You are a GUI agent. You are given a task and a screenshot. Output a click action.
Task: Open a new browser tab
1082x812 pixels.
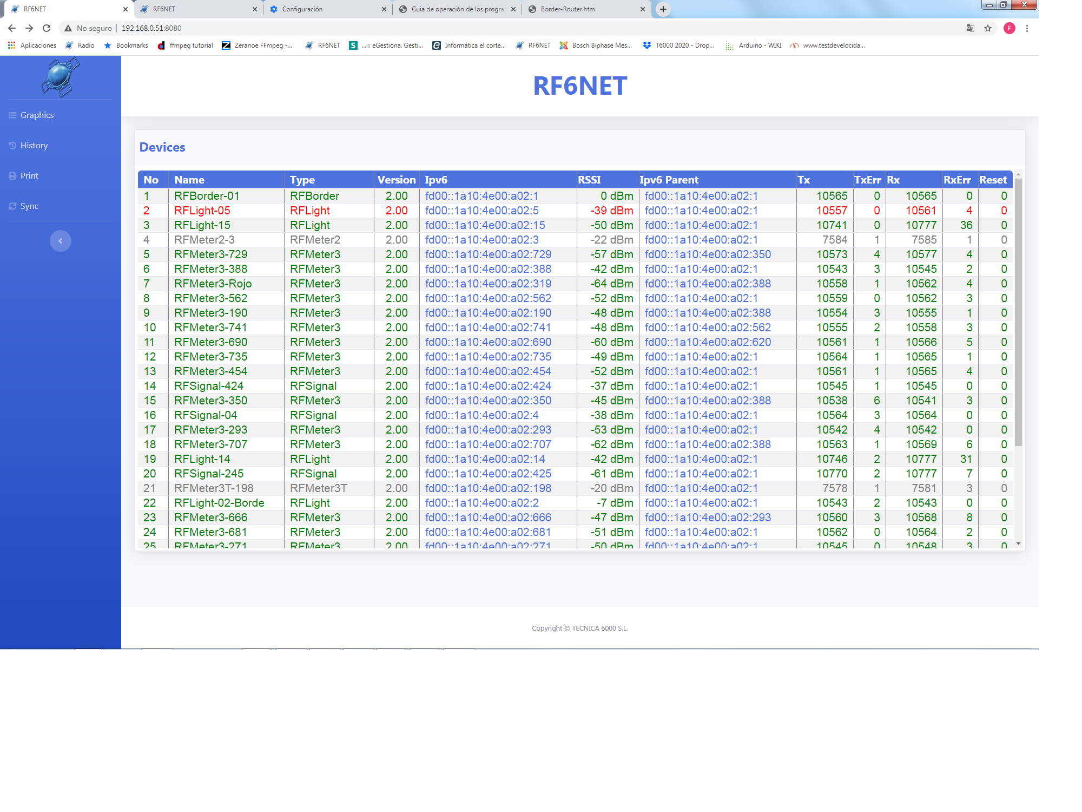pos(663,9)
